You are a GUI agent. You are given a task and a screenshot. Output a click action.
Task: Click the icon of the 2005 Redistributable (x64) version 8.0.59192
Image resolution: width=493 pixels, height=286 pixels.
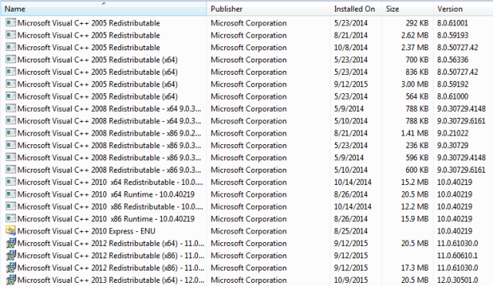click(11, 84)
